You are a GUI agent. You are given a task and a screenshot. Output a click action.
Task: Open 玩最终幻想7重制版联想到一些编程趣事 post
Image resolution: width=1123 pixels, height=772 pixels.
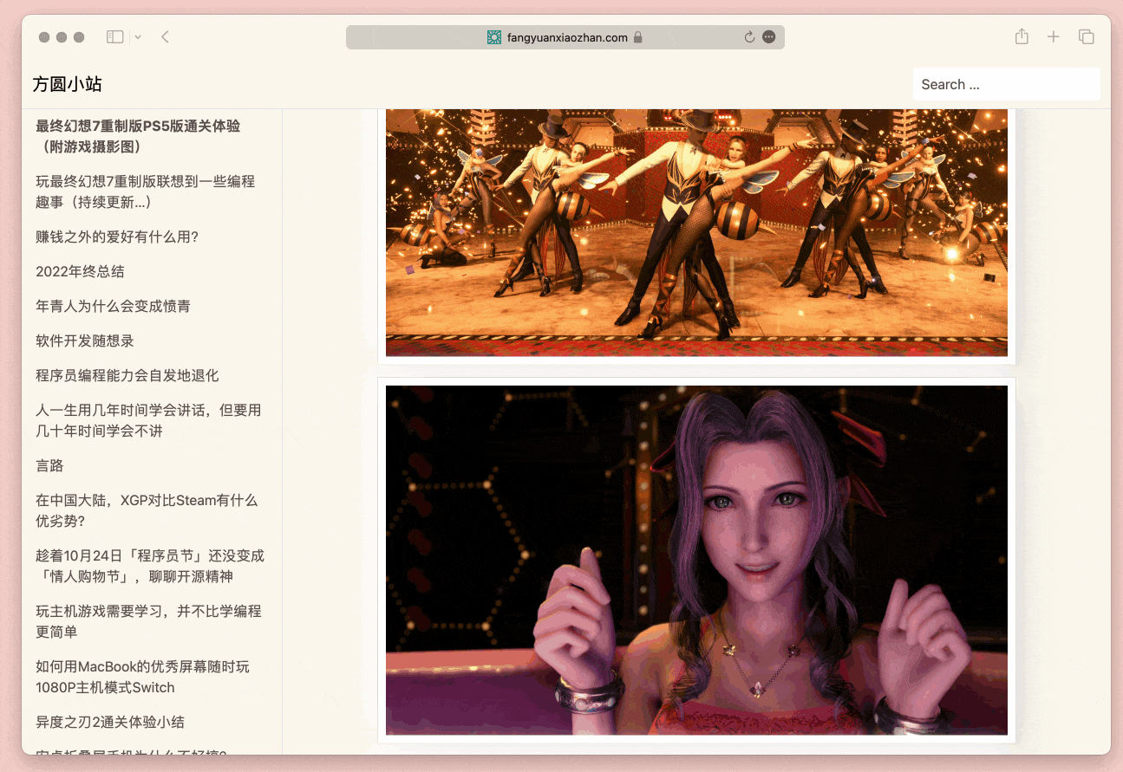click(146, 191)
